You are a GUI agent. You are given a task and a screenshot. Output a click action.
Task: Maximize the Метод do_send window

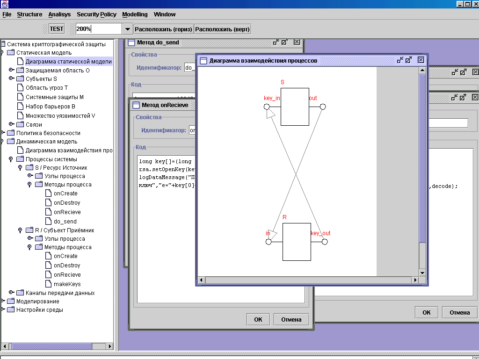click(285, 43)
